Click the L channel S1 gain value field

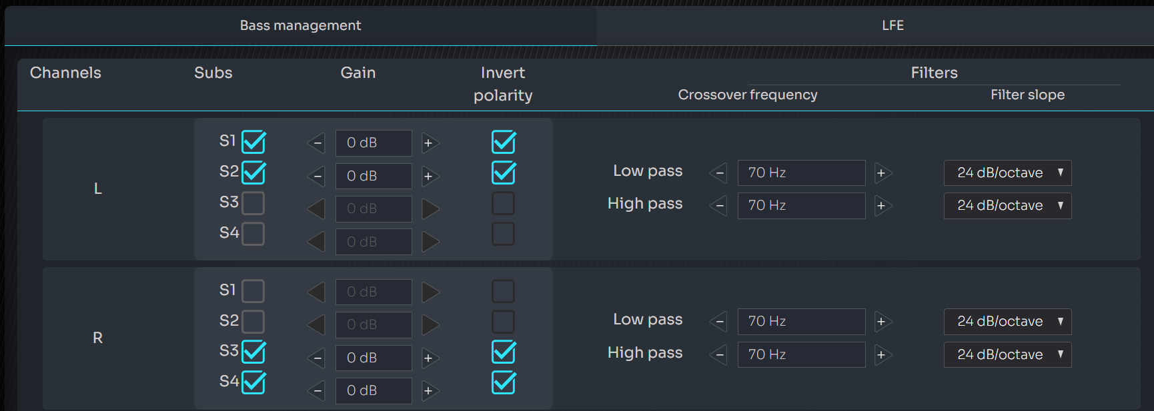tap(373, 143)
